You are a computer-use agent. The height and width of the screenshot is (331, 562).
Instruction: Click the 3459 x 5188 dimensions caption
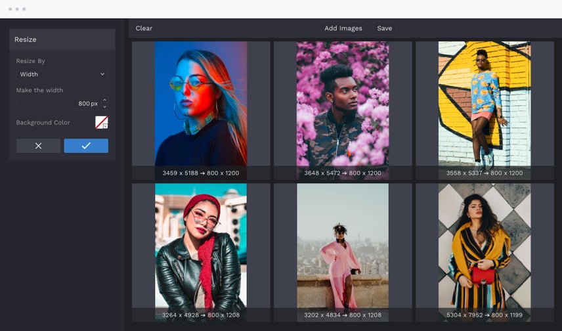coord(201,173)
